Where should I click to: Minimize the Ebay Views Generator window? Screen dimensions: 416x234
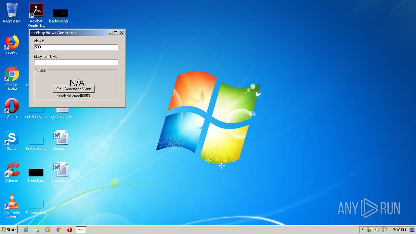coord(110,33)
